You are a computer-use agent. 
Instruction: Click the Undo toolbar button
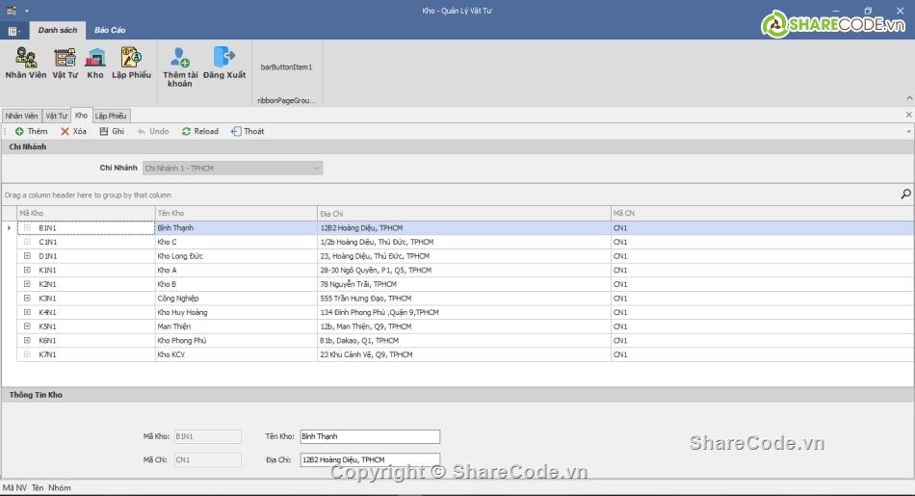(x=153, y=131)
